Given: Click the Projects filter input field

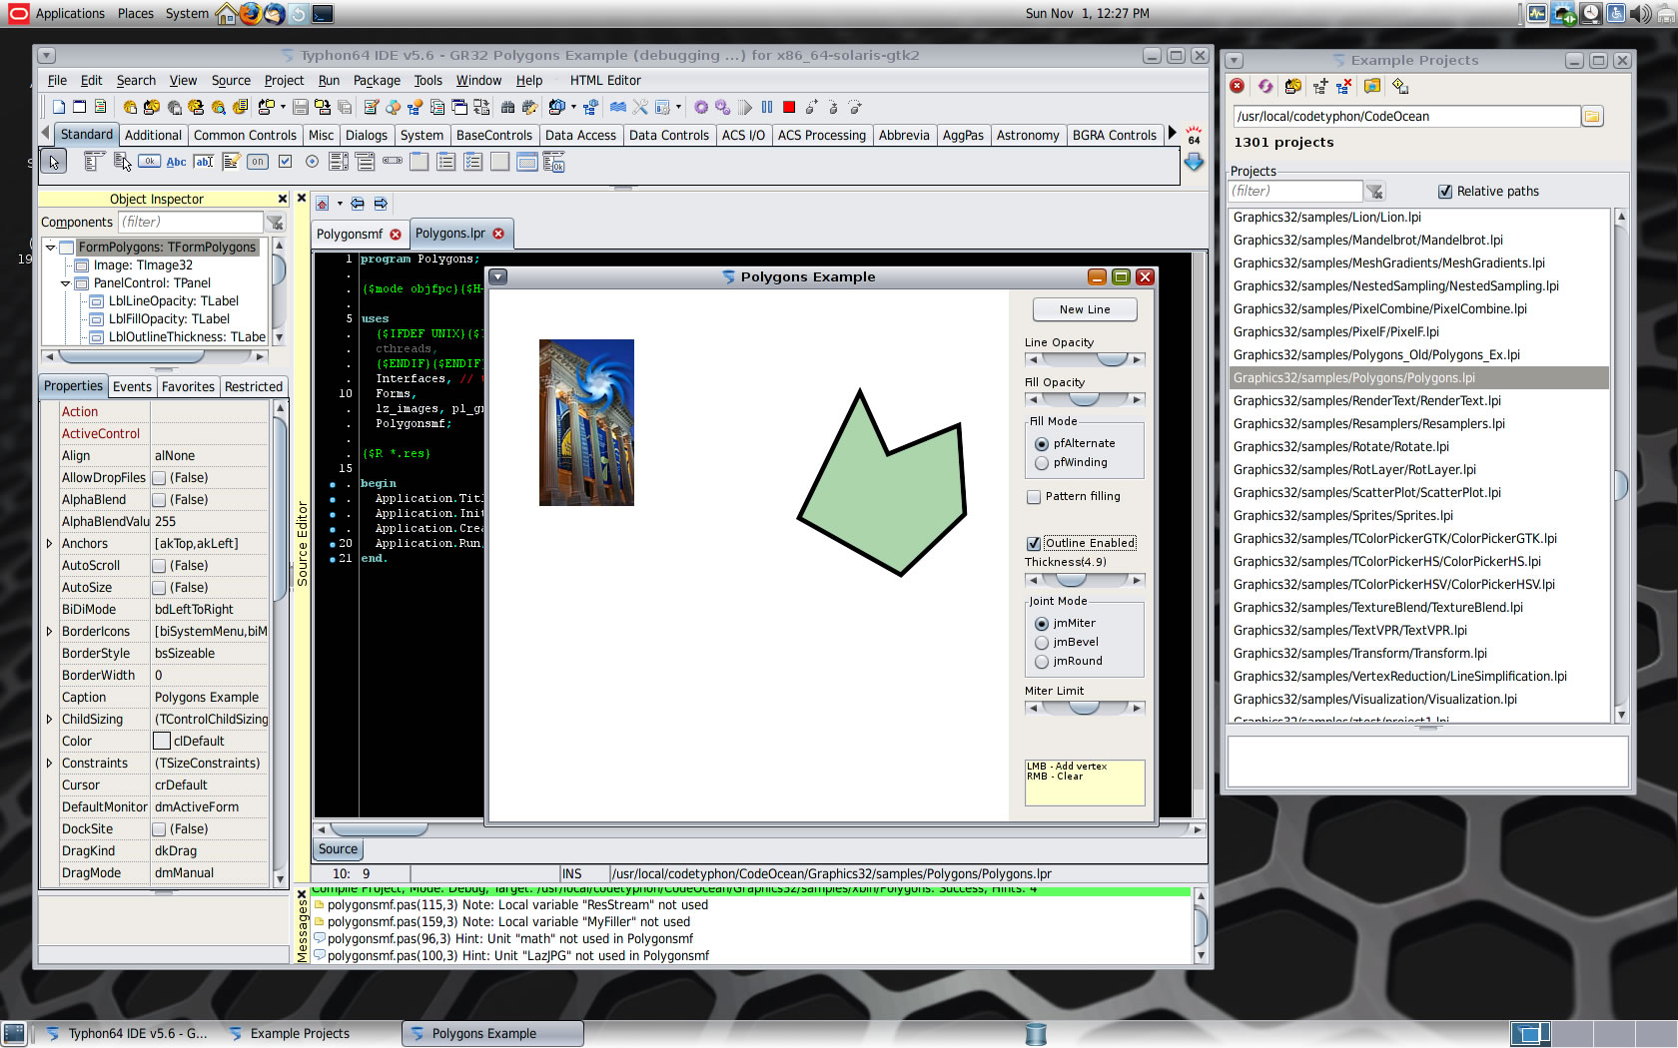Looking at the screenshot, I should [x=1295, y=191].
